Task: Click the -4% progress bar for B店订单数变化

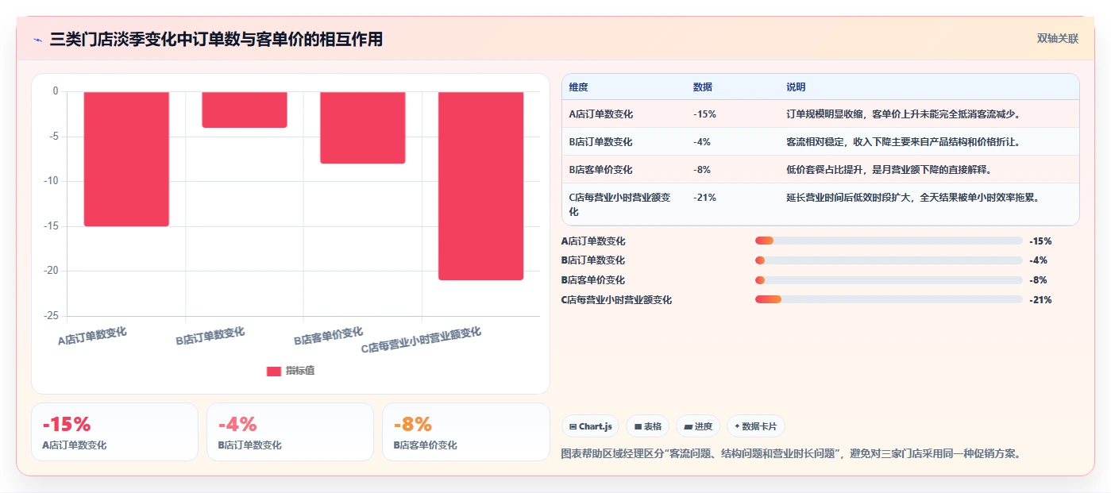Action: click(889, 260)
